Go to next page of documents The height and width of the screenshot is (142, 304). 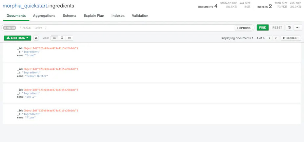coord(276,38)
